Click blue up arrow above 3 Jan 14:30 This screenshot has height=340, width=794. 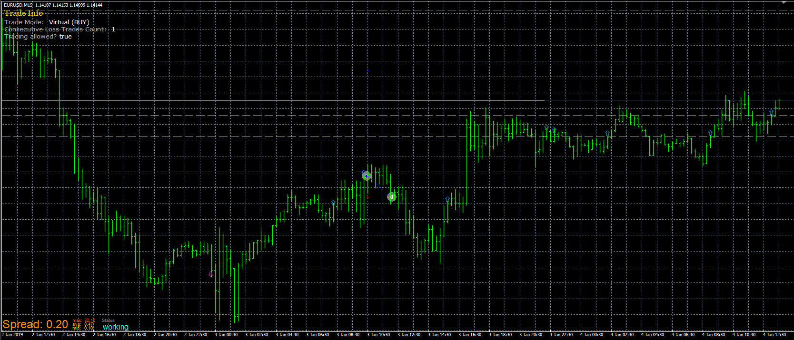[x=447, y=199]
